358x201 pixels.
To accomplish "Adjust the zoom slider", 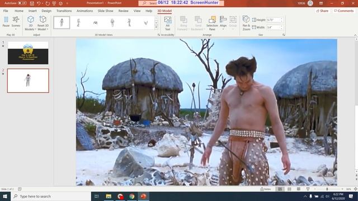I will coord(327,189).
